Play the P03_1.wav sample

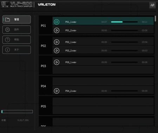coord(57,62)
